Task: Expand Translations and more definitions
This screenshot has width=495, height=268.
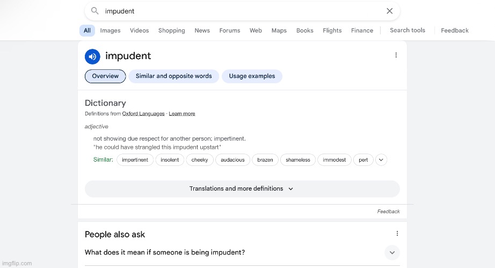Action: [242, 189]
